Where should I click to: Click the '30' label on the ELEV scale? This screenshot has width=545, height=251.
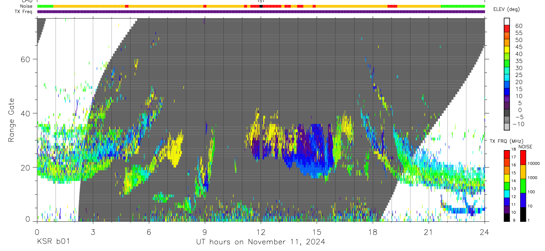point(518,68)
